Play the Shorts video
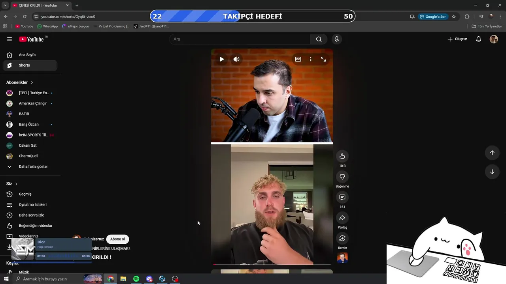Screen dimensions: 506x284 [x=222, y=59]
